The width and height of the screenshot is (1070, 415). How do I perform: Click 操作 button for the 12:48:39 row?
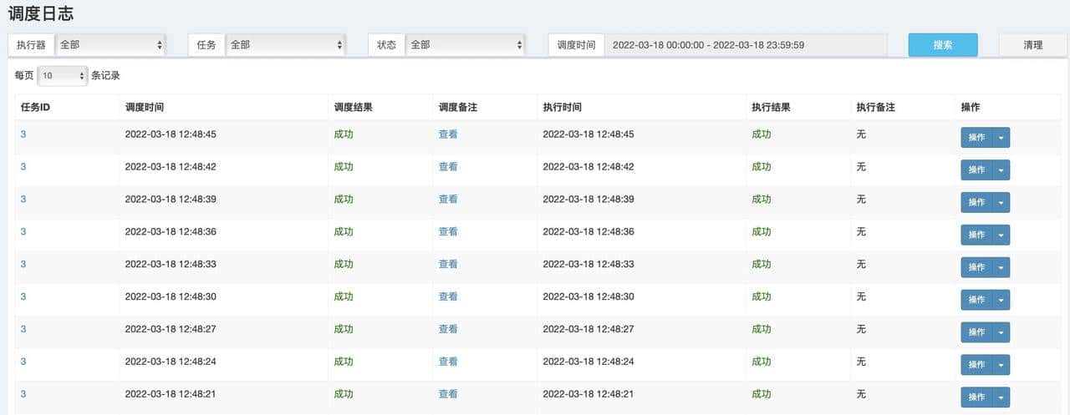[976, 203]
